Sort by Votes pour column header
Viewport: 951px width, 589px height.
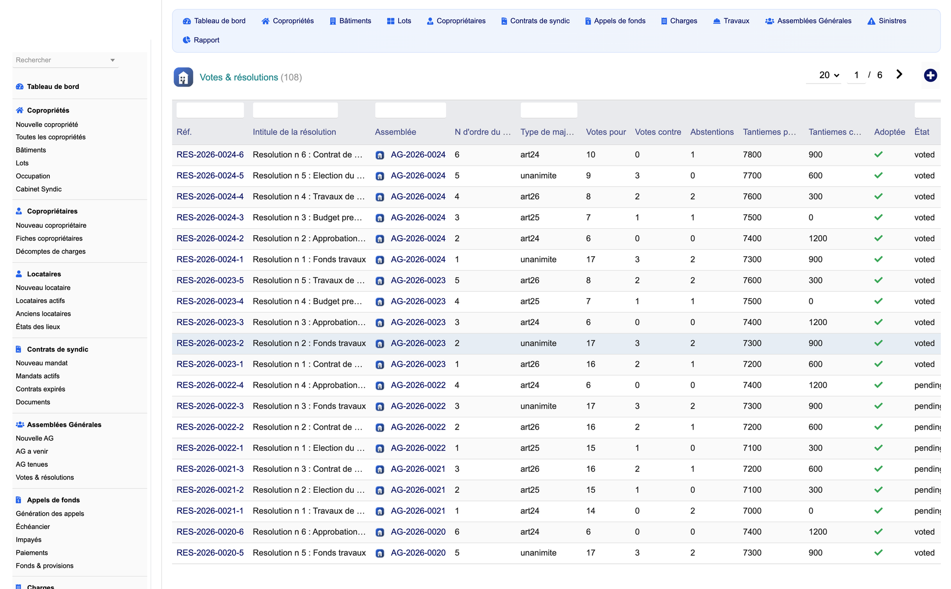(x=605, y=132)
